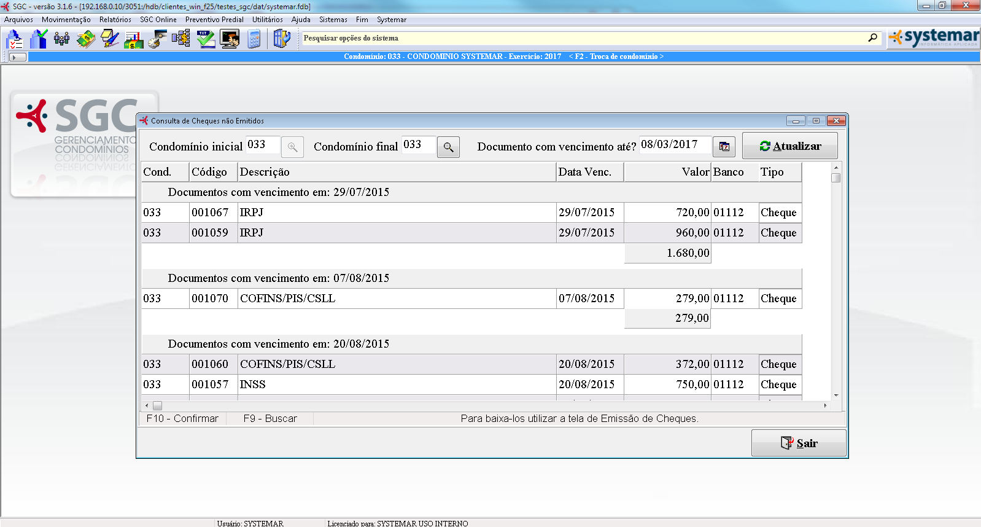Click the calculator icon in the toolbar
The width and height of the screenshot is (981, 527).
[254, 39]
